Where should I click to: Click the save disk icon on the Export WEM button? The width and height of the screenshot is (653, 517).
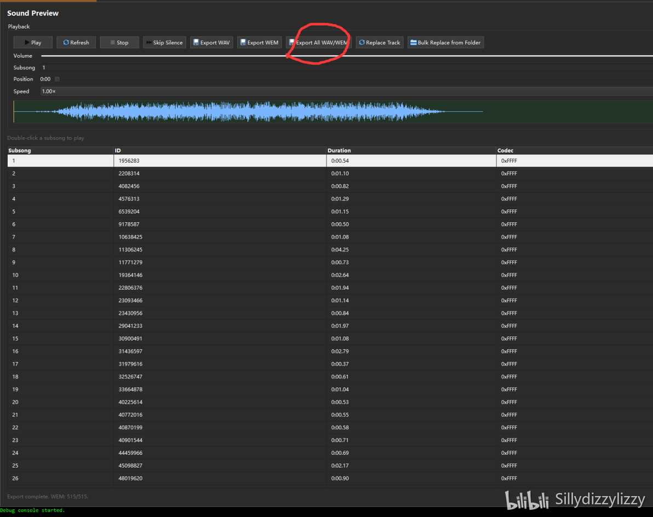pos(243,43)
